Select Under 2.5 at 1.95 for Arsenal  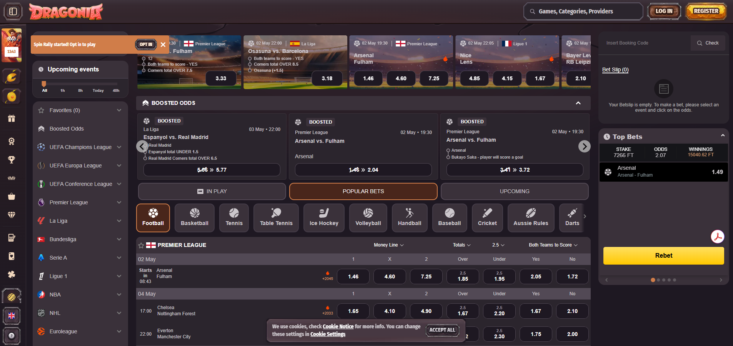[499, 276]
